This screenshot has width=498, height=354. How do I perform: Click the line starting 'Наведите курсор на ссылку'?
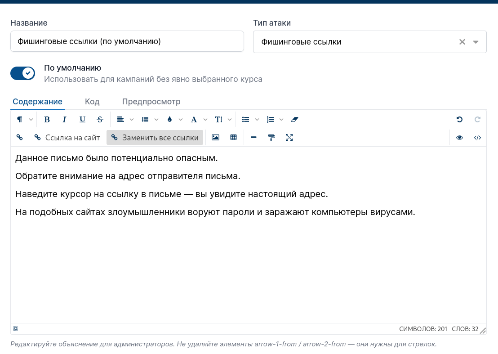(172, 194)
